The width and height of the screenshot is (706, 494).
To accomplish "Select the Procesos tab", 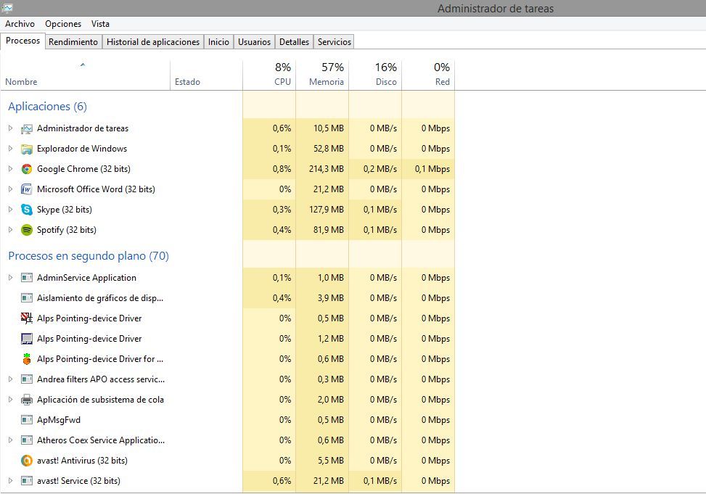I will [x=23, y=41].
